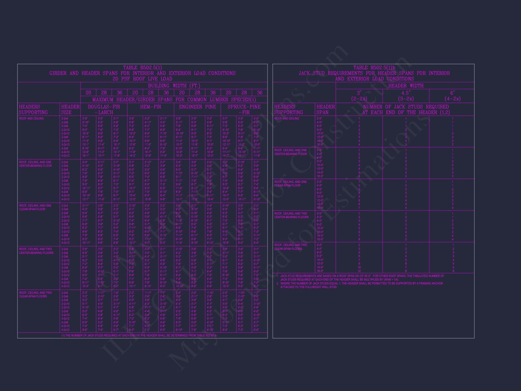Click MAXIMUM HEADER/GIRDER SPANS row label
Screen dimensions: 521x391
tap(174, 99)
